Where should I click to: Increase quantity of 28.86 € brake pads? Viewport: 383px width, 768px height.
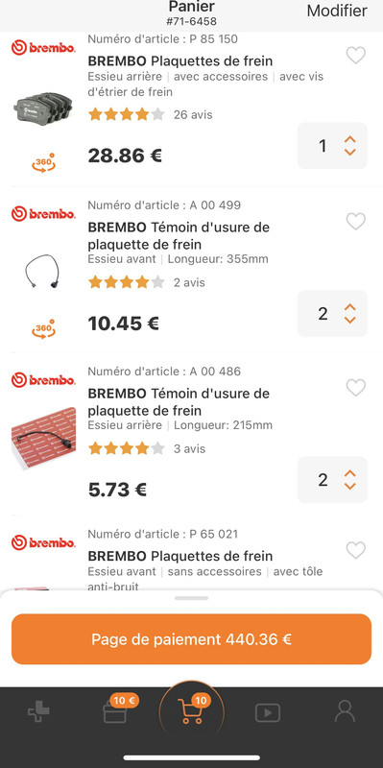(x=349, y=139)
